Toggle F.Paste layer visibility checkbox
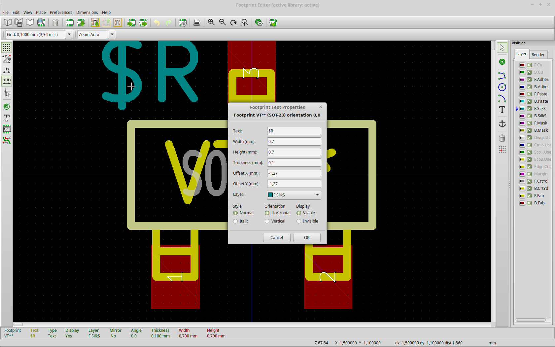Screen dimensions: 555x347 pyautogui.click(x=529, y=94)
